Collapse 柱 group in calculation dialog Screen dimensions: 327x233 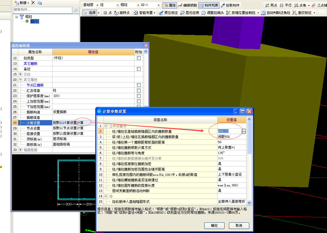pyautogui.click(x=106, y=196)
